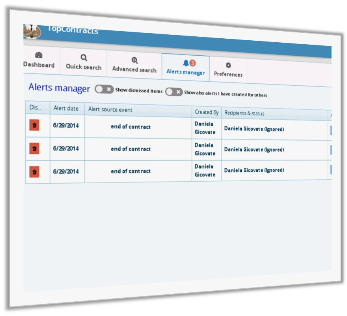This screenshot has width=347, height=316.
Task: Open the Preferences tab
Action: pyautogui.click(x=228, y=70)
